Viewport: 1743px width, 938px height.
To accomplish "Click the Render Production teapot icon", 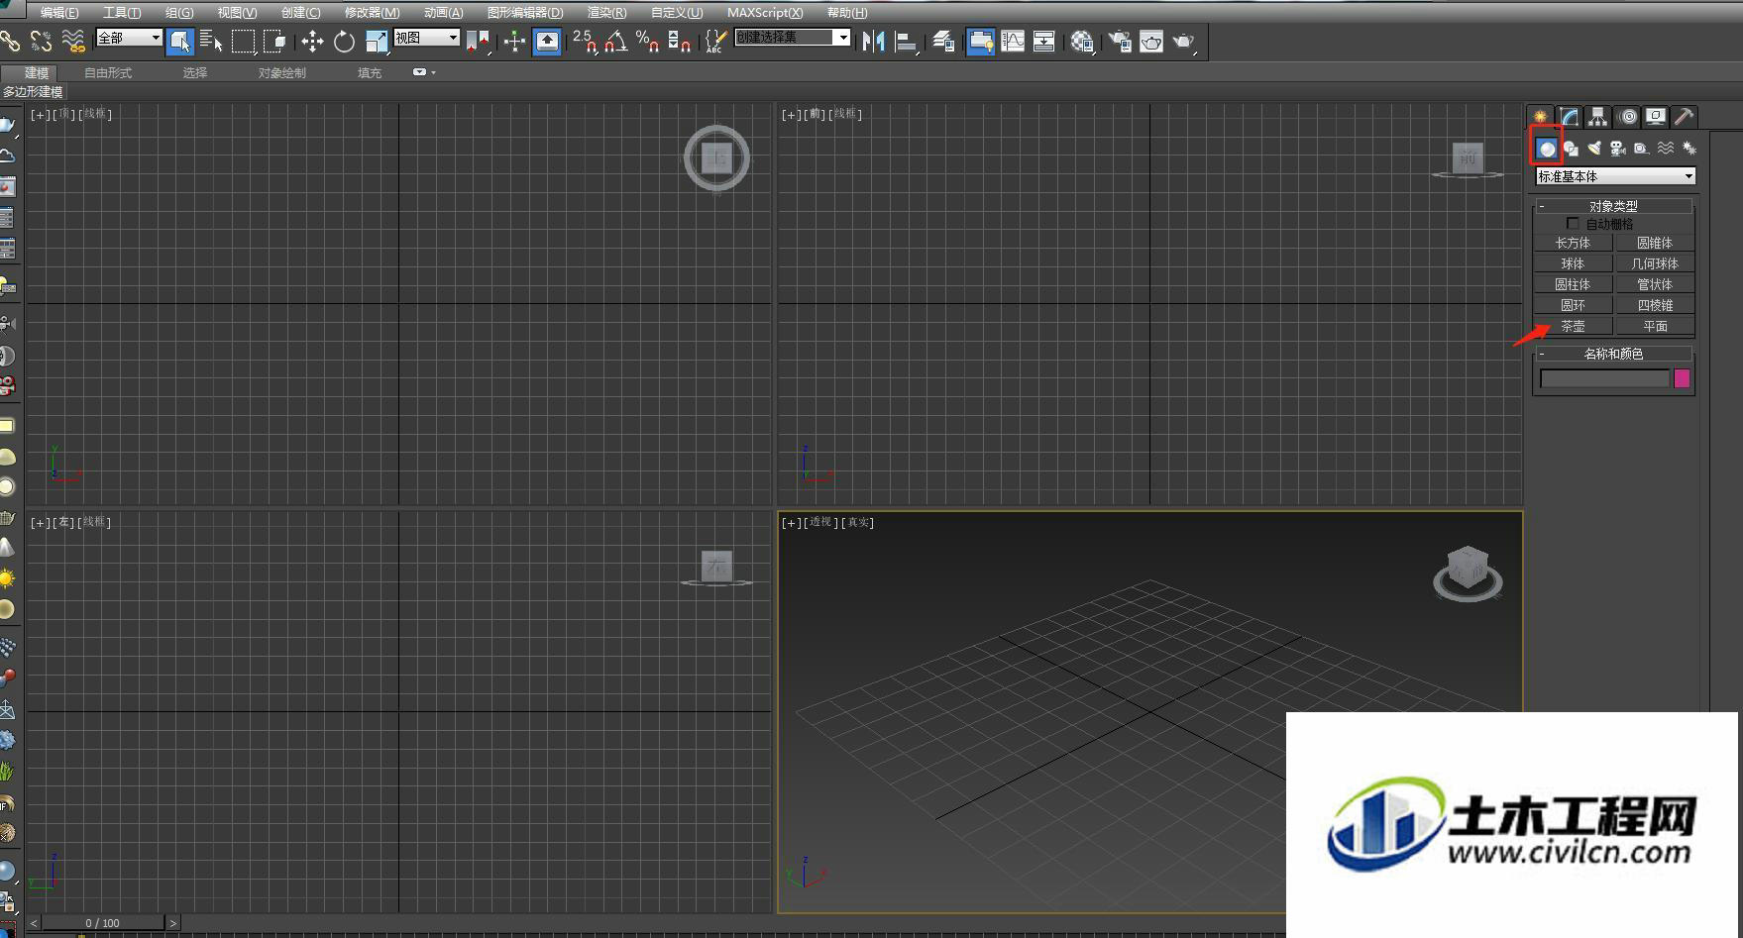I will click(1184, 41).
